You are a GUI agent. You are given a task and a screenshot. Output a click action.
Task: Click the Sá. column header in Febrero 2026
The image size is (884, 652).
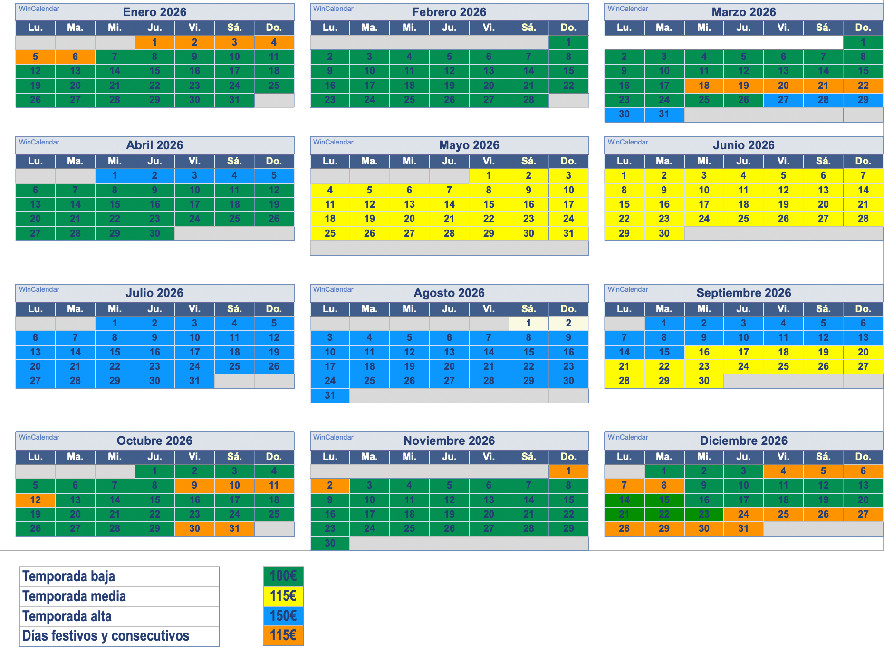pos(528,28)
